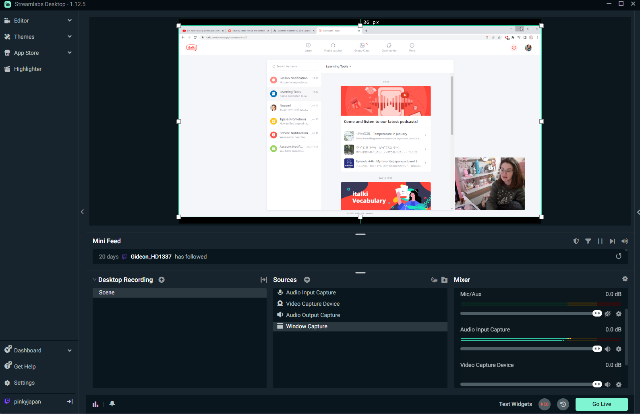Select the Gideon_HD1337 follower name
Image resolution: width=640 pixels, height=414 pixels.
151,257
